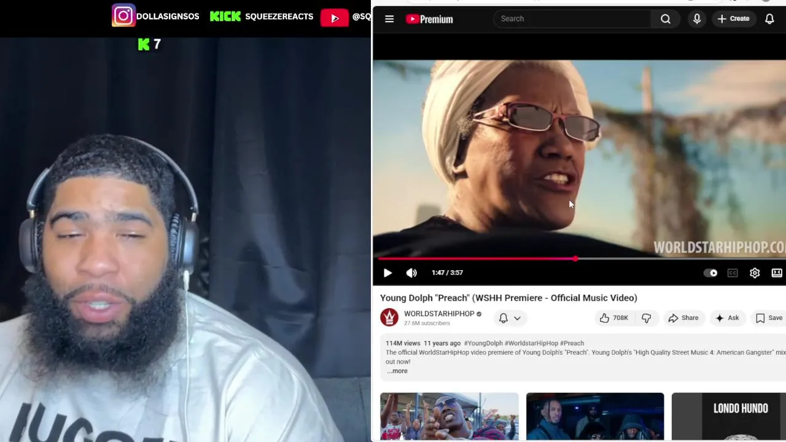Click the DOLLASIGNSOS overlay text

[168, 17]
